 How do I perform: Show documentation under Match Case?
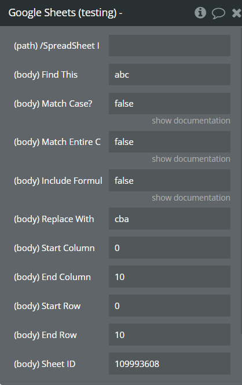(x=191, y=121)
